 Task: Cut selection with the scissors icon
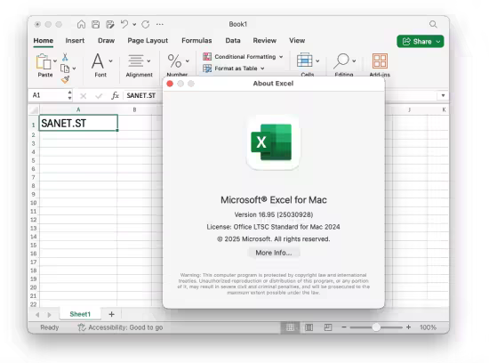coord(65,57)
